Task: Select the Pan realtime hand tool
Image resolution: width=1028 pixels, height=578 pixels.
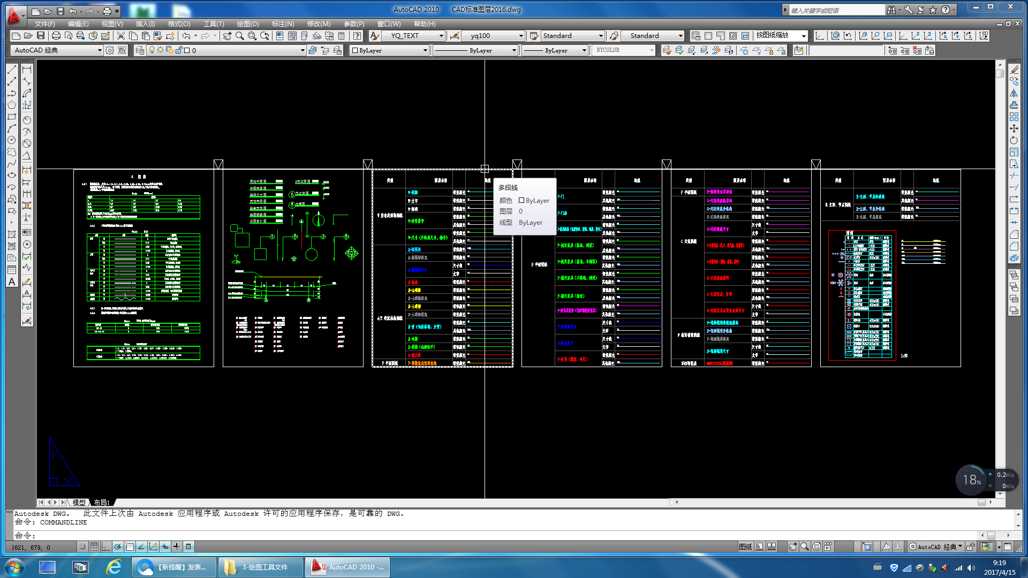Action: pos(227,36)
